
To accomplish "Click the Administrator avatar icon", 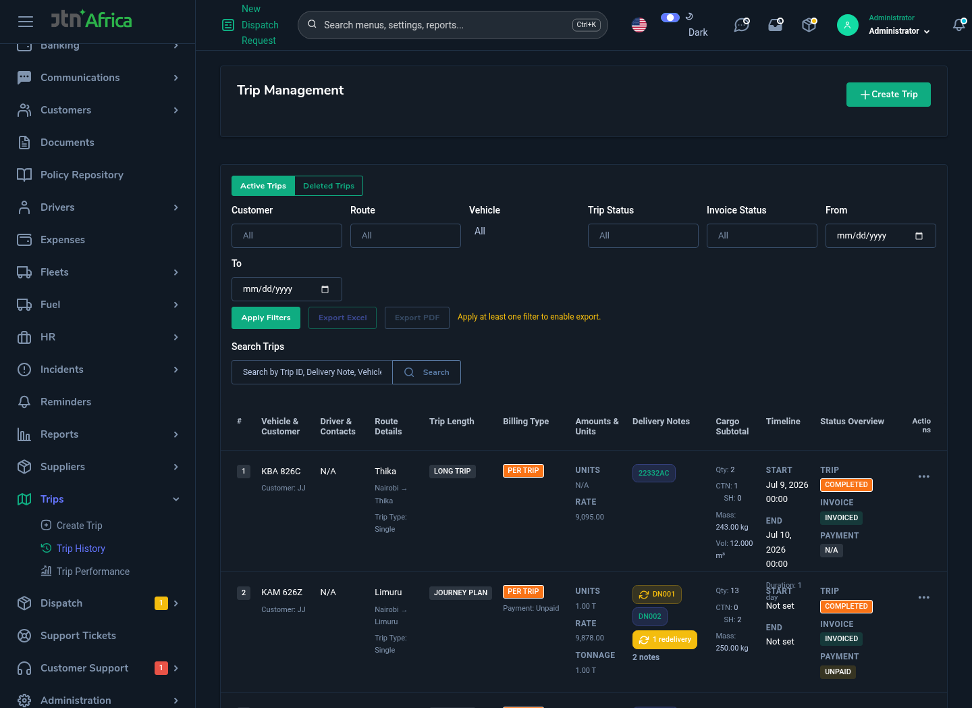I will (x=848, y=25).
